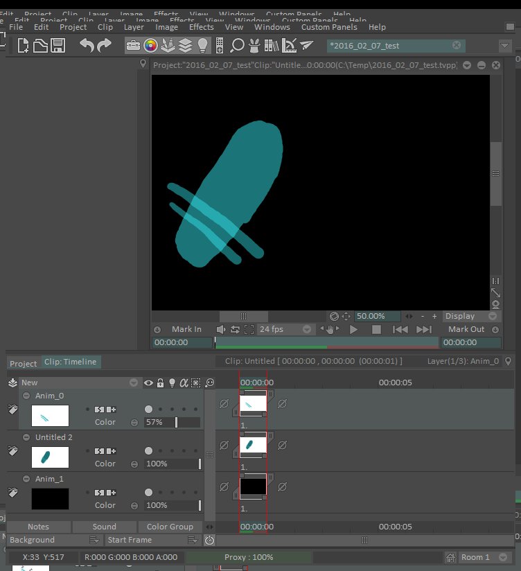
Task: Open the color wheel panel
Action: pos(150,46)
